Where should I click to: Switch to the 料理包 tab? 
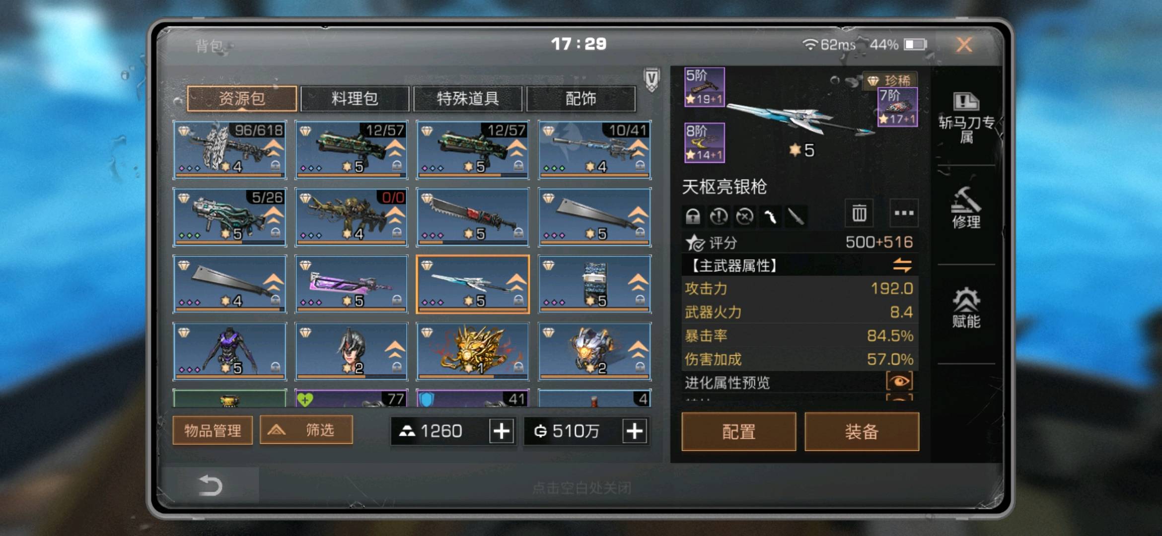pyautogui.click(x=355, y=99)
